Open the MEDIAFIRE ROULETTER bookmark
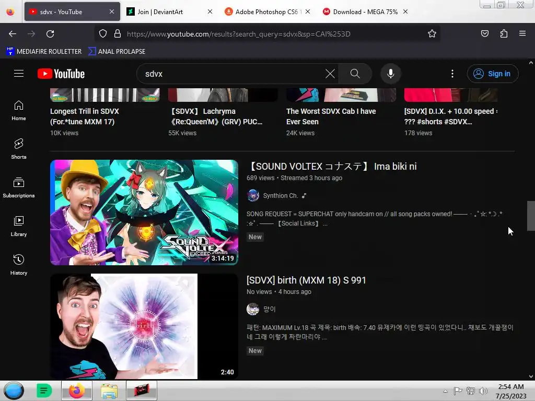 [44, 51]
